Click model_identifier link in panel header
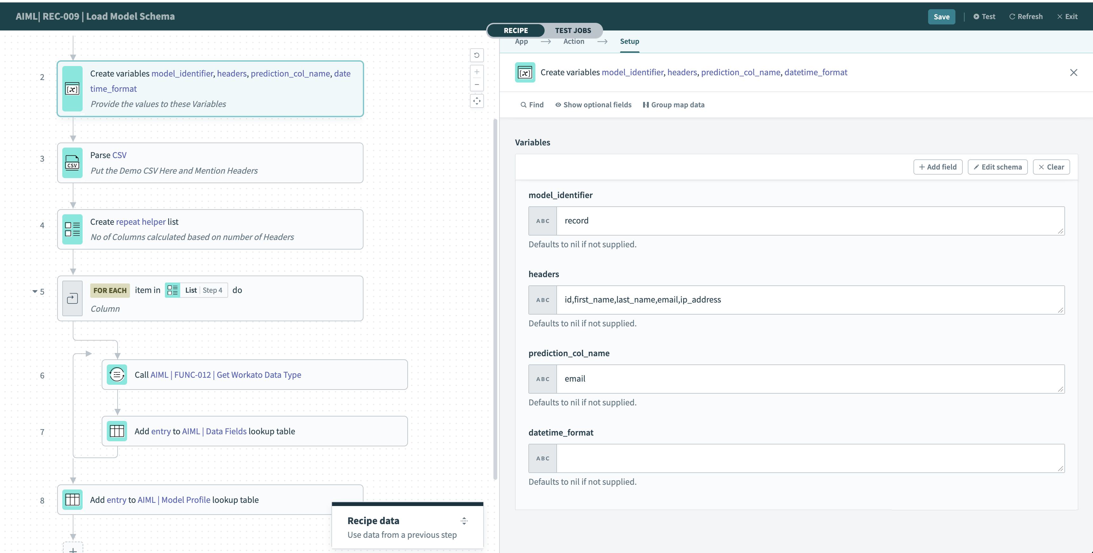 (632, 72)
